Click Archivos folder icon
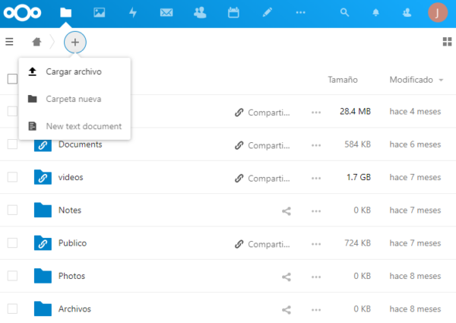Image resolution: width=456 pixels, height=323 pixels. coord(43,309)
